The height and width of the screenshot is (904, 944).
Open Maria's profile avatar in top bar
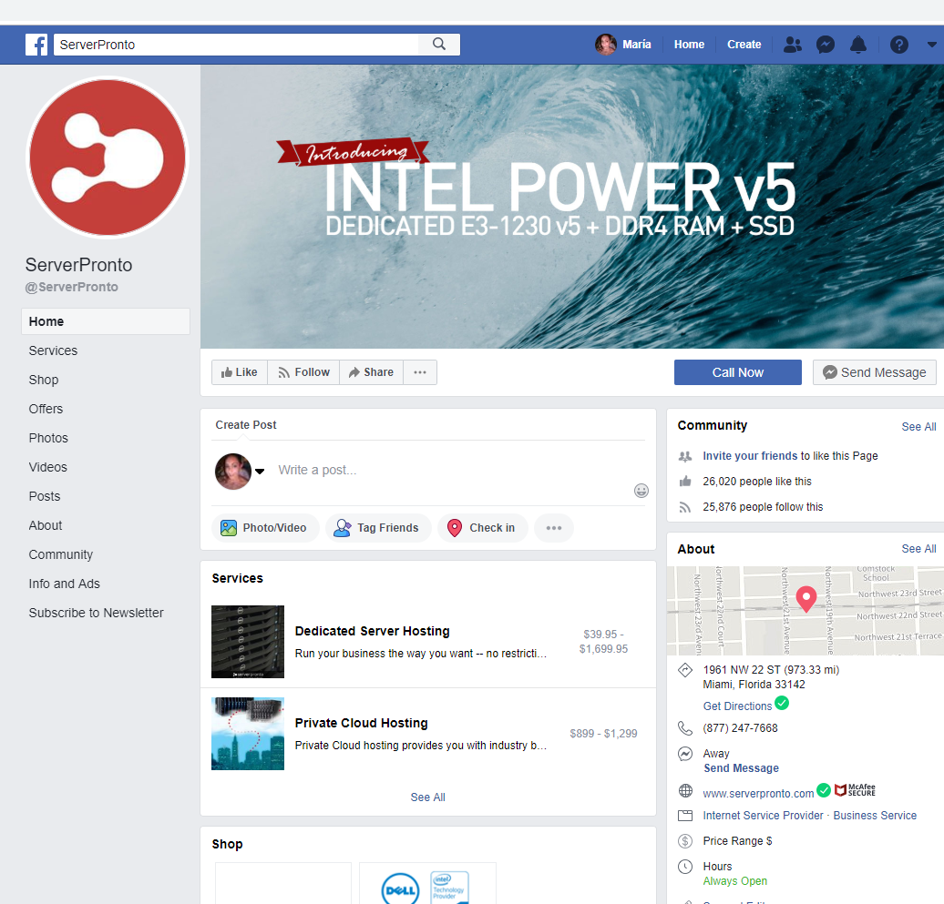pos(605,45)
